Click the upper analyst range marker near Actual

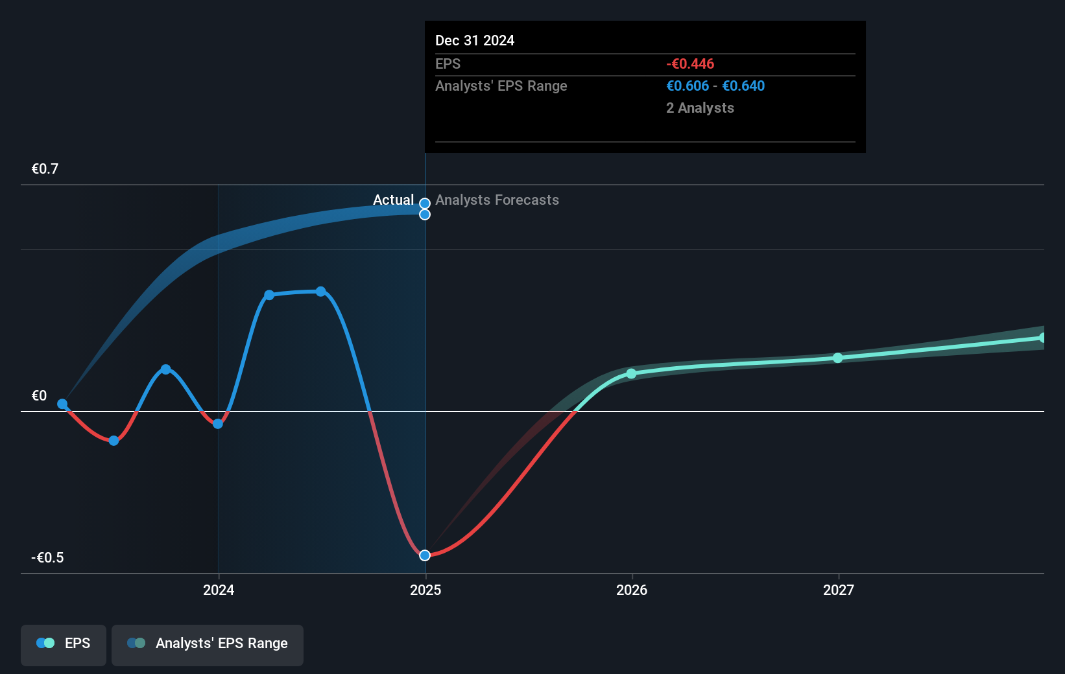[x=425, y=203]
